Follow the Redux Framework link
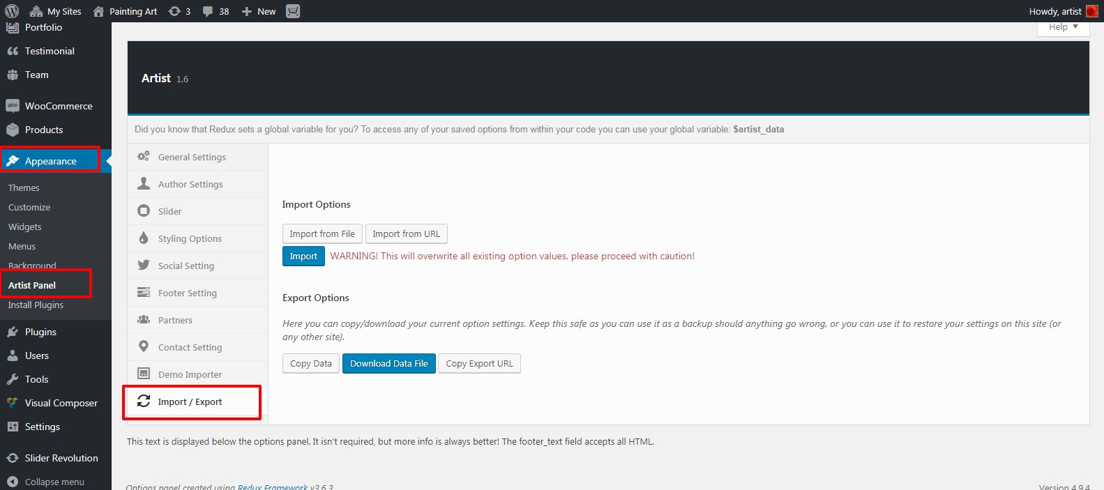Image resolution: width=1104 pixels, height=490 pixels. pyautogui.click(x=273, y=487)
